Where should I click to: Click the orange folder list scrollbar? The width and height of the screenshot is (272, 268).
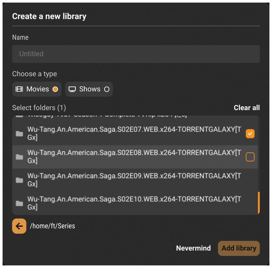[259, 203]
